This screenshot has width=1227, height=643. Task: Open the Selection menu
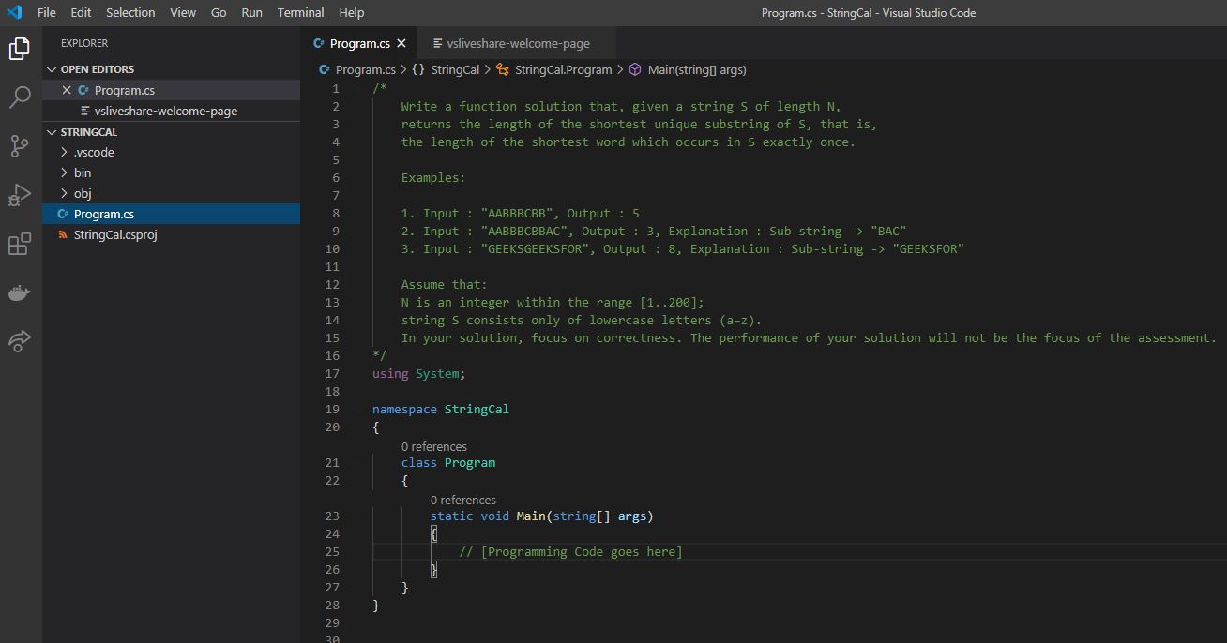130,12
